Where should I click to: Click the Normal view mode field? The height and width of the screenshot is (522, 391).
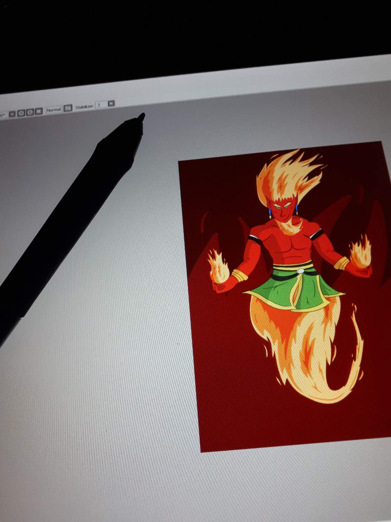[x=54, y=109]
